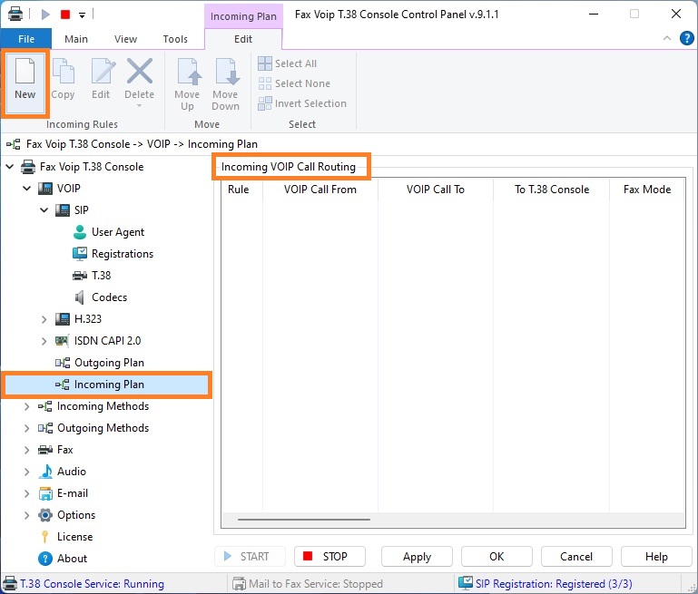698x594 pixels.
Task: Switch to the Main tab
Action: [x=76, y=39]
